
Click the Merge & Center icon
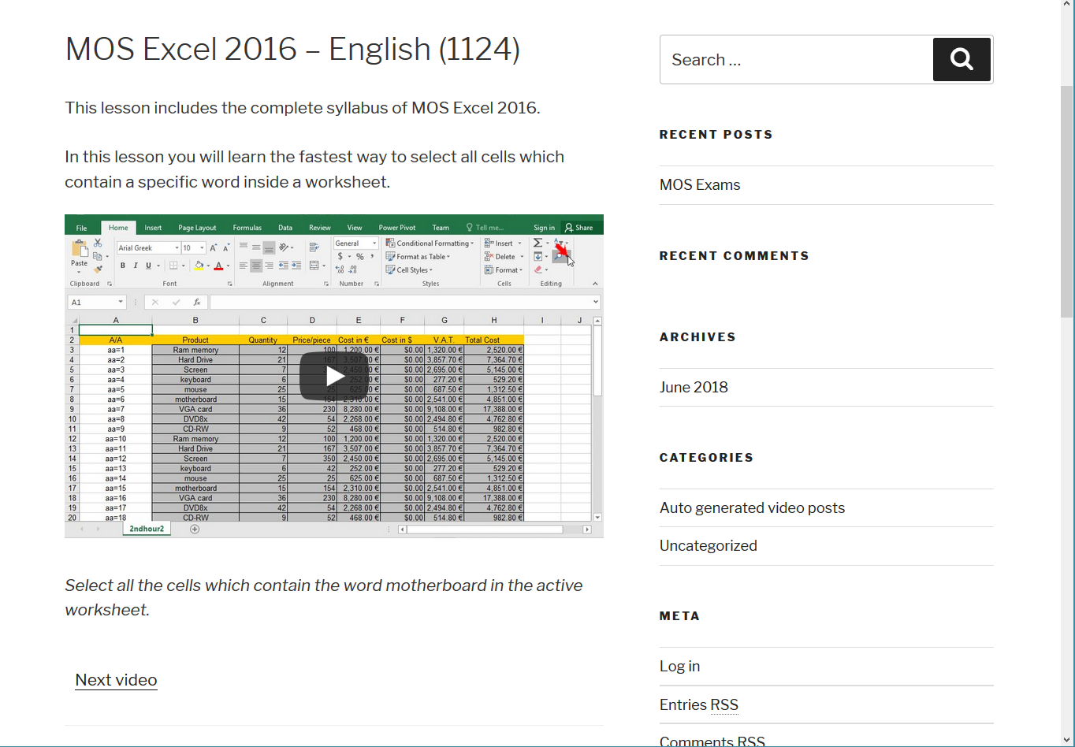click(x=314, y=266)
